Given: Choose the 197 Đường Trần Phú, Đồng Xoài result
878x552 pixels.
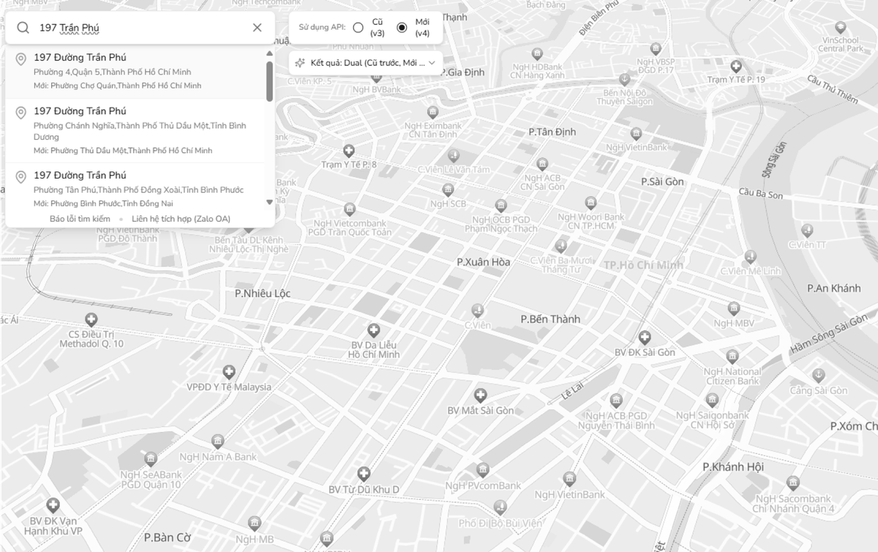Looking at the screenshot, I should coord(135,187).
